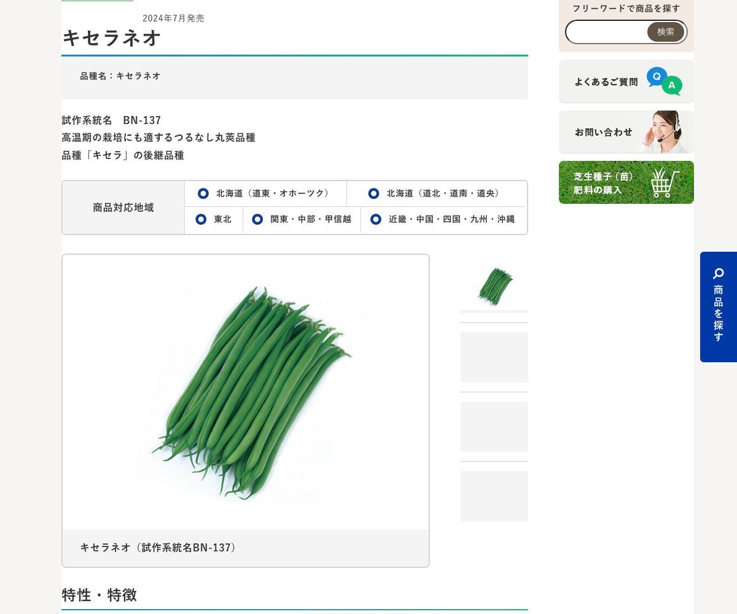Select the third empty gallery thumbnail
This screenshot has width=737, height=614.
[x=494, y=427]
